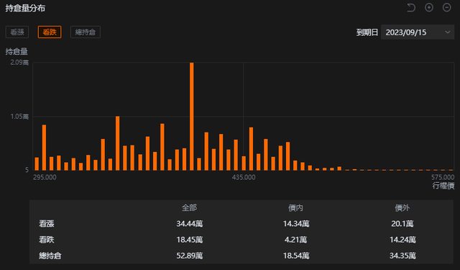The height and width of the screenshot is (270, 460).
Task: Click the 575.000 strike price label
Action: coord(443,177)
